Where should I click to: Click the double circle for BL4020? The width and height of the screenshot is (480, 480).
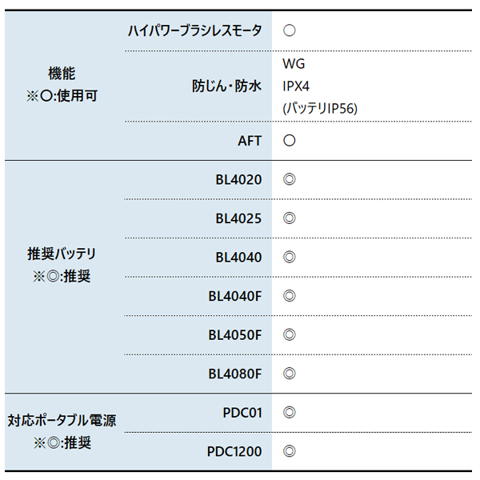(x=290, y=179)
